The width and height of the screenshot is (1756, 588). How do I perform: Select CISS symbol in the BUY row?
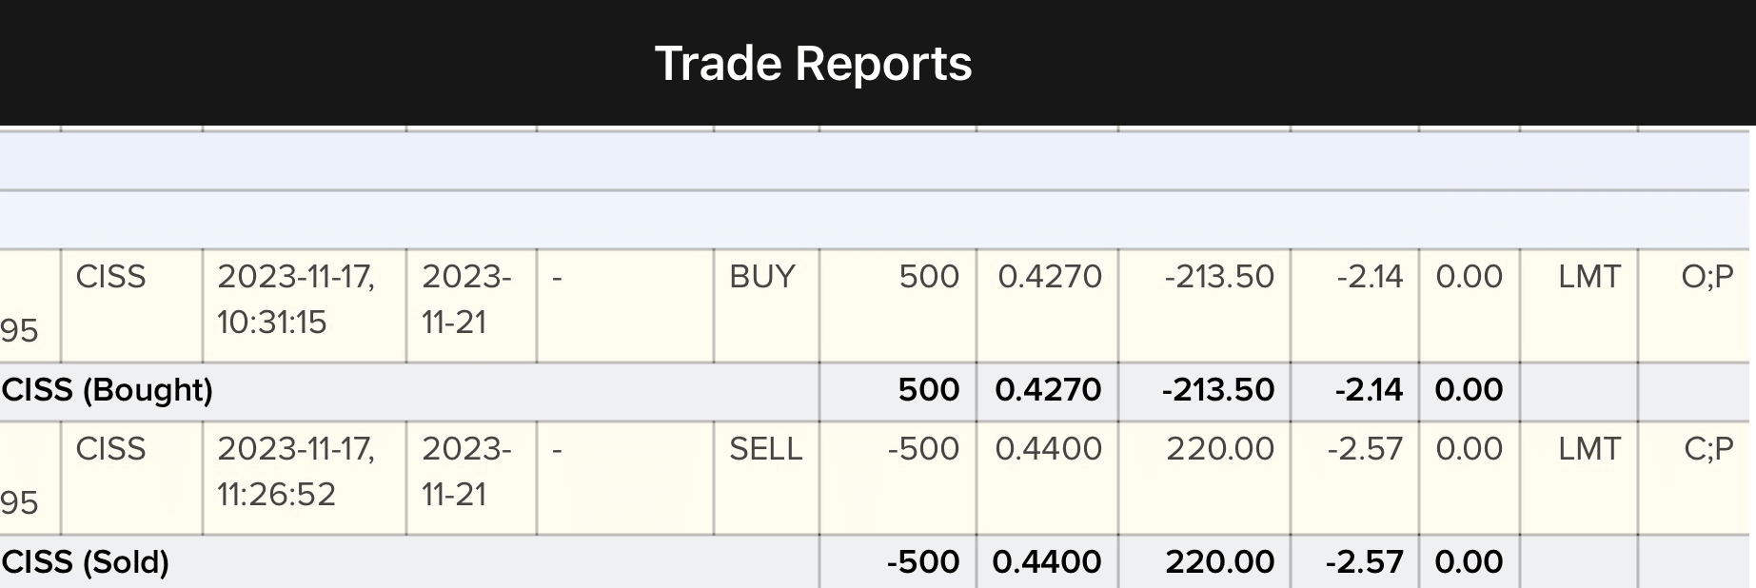click(x=110, y=277)
